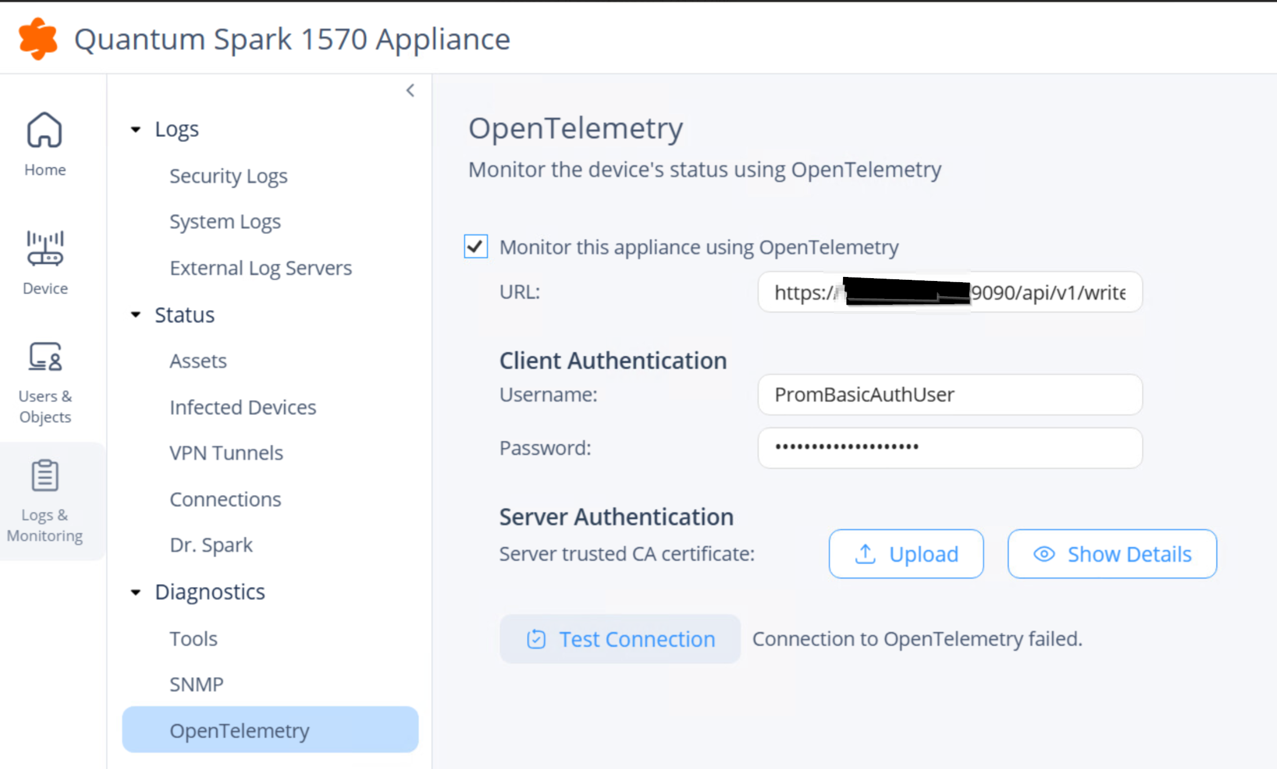Click the upload arrow icon on Upload button
Image resolution: width=1277 pixels, height=769 pixels.
864,553
